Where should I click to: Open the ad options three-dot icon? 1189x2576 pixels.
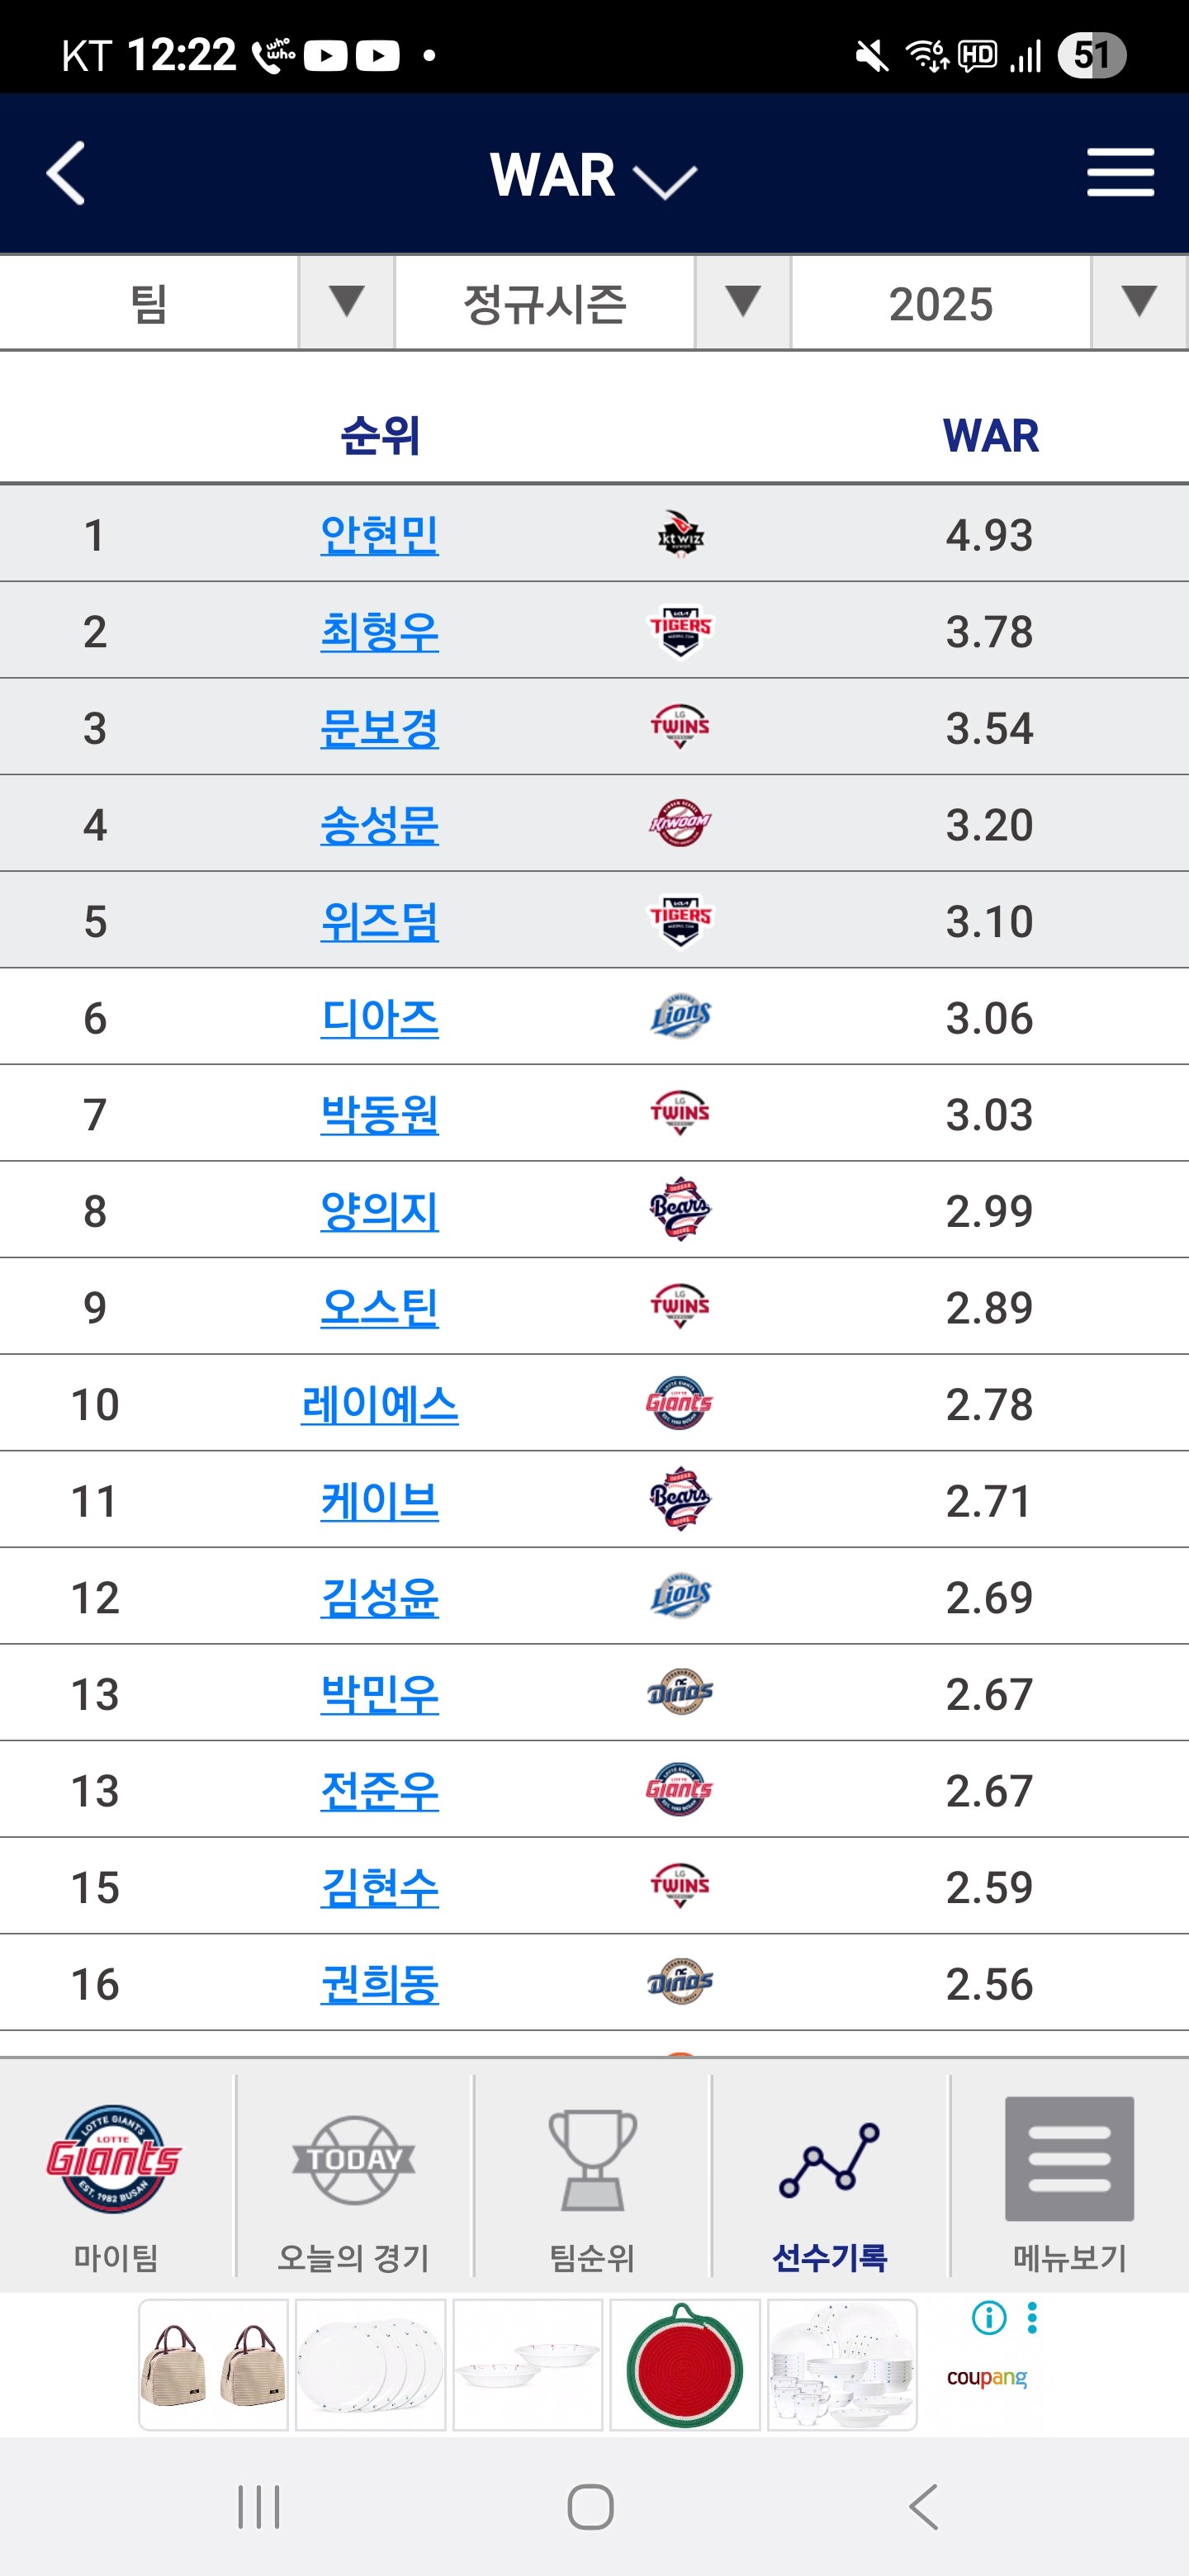tap(1032, 2317)
